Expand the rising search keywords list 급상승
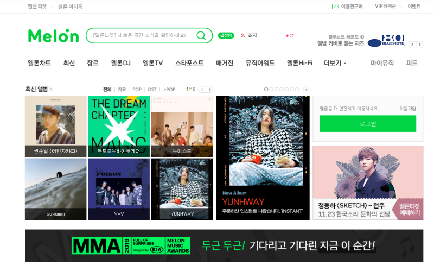Screen dimensions: 434x265 point(226,35)
